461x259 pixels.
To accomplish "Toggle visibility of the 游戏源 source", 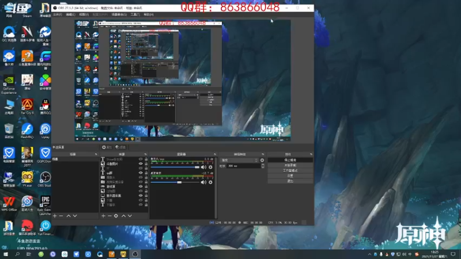I will point(141,186).
